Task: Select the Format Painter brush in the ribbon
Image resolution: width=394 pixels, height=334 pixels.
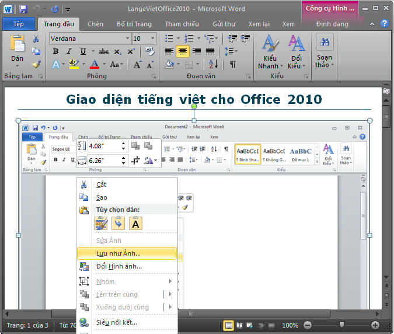Action: coord(36,65)
